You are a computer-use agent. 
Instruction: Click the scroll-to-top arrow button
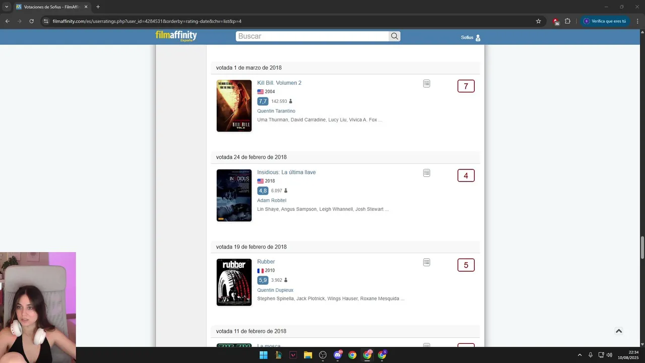(x=619, y=331)
